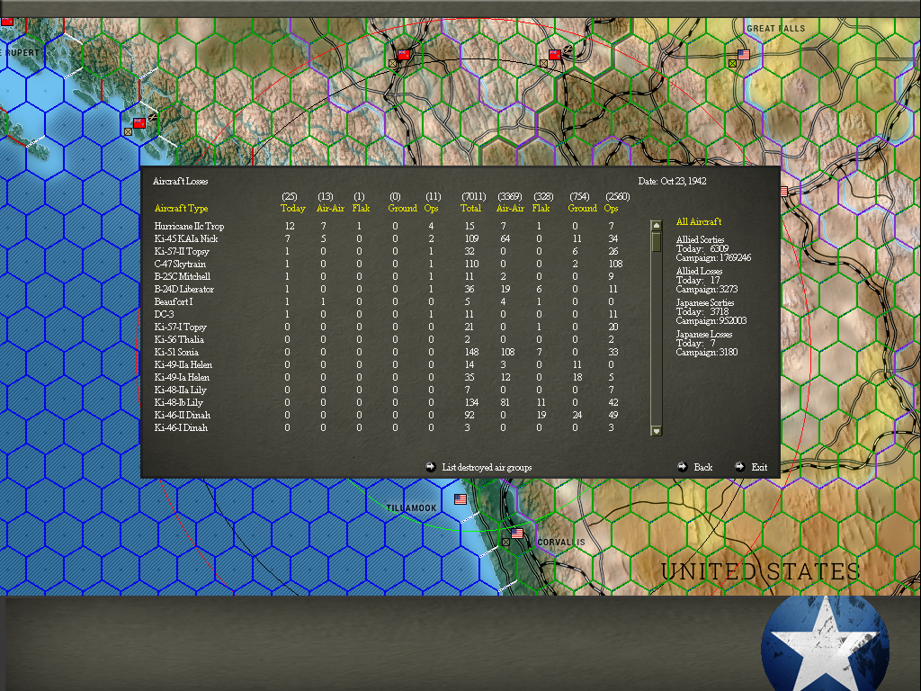921x691 pixels.
Task: Open List destroyed air groups
Action: click(x=487, y=467)
